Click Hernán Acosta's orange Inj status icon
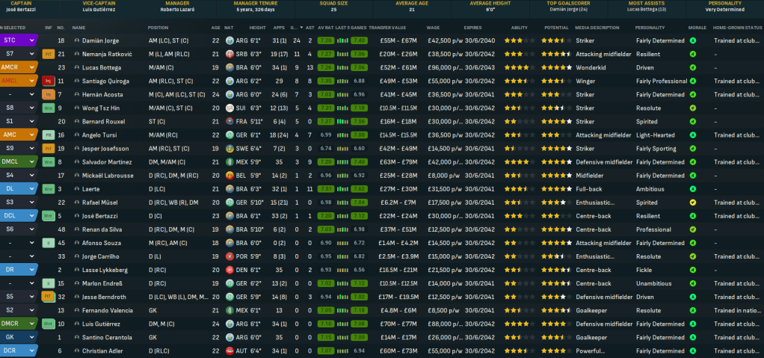This screenshot has height=358, width=764. pyautogui.click(x=48, y=94)
